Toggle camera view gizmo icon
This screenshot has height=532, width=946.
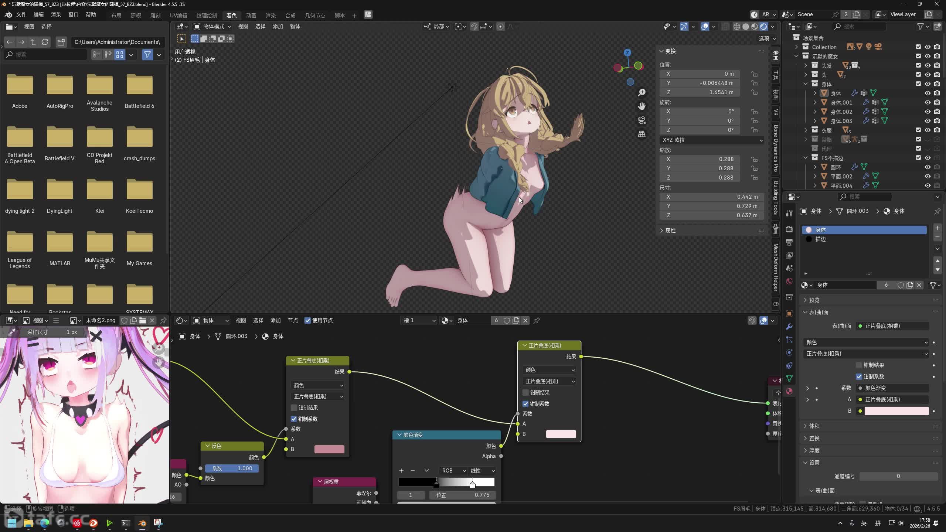(x=642, y=120)
